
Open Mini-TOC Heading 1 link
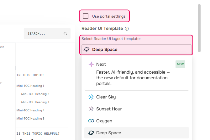(x=30, y=86)
